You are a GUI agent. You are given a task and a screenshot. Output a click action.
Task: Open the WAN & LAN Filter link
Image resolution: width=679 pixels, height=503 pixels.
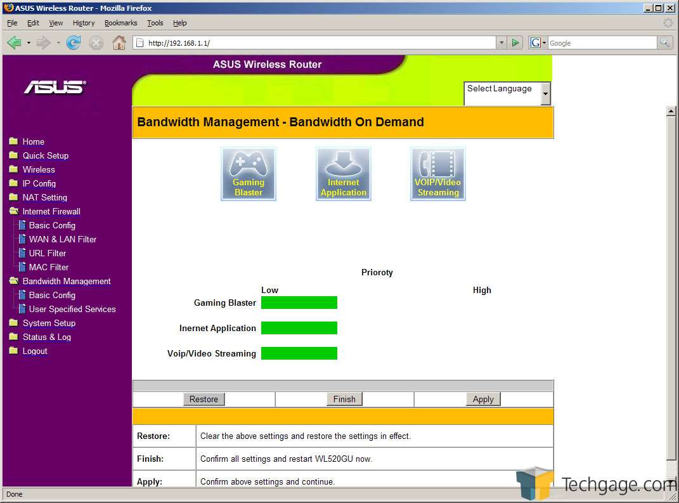pyautogui.click(x=63, y=239)
